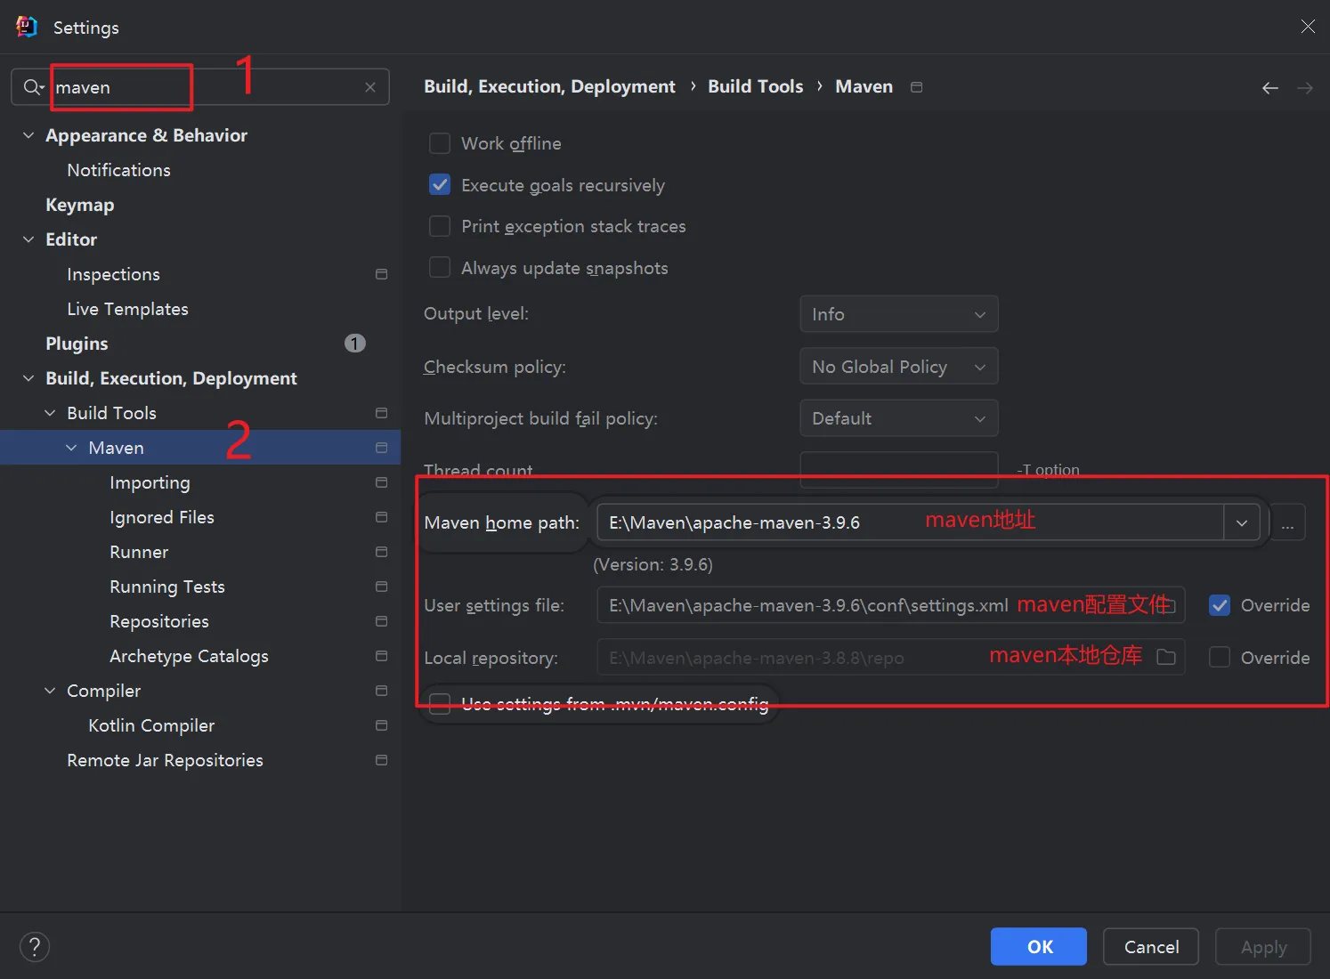1330x979 pixels.
Task: Collapse Appearance & Behavior section
Action: [28, 135]
